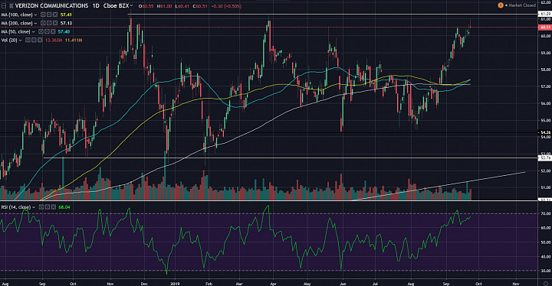Hide the MA (200, close) indicator
552x286 pixels.
43,23
